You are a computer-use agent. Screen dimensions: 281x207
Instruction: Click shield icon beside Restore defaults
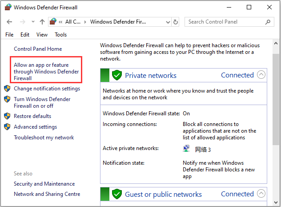(7, 116)
